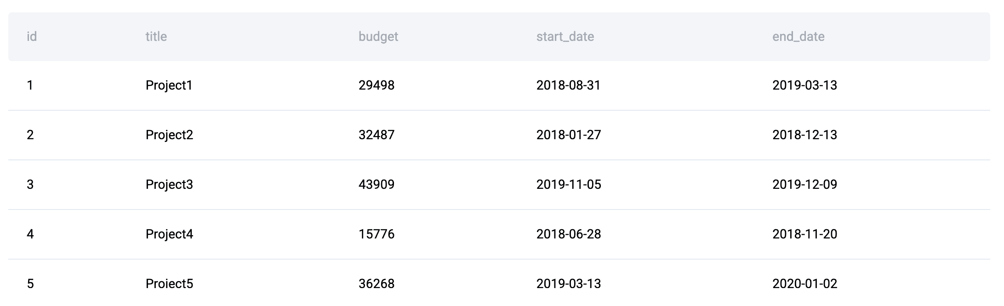The height and width of the screenshot is (306, 1004).
Task: Select the Project1 title cell
Action: pos(169,85)
